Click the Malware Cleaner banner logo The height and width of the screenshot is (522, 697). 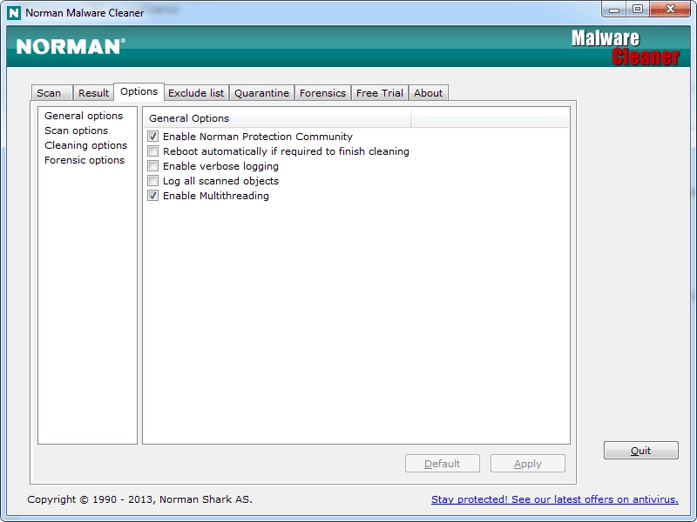pyautogui.click(x=625, y=48)
